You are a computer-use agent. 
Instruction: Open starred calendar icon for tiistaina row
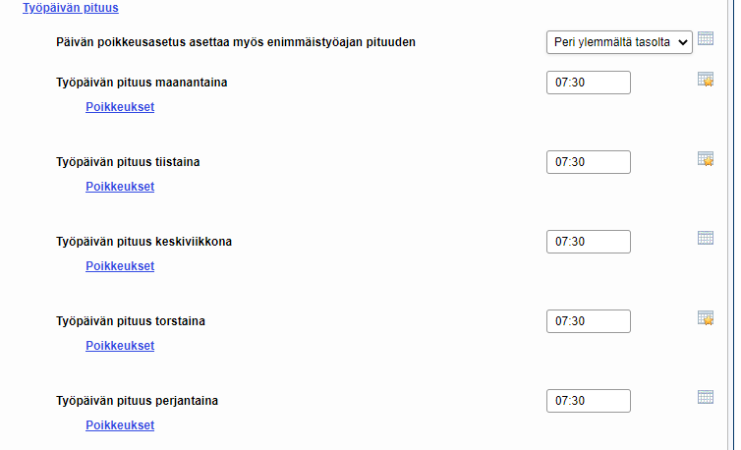pyautogui.click(x=705, y=158)
